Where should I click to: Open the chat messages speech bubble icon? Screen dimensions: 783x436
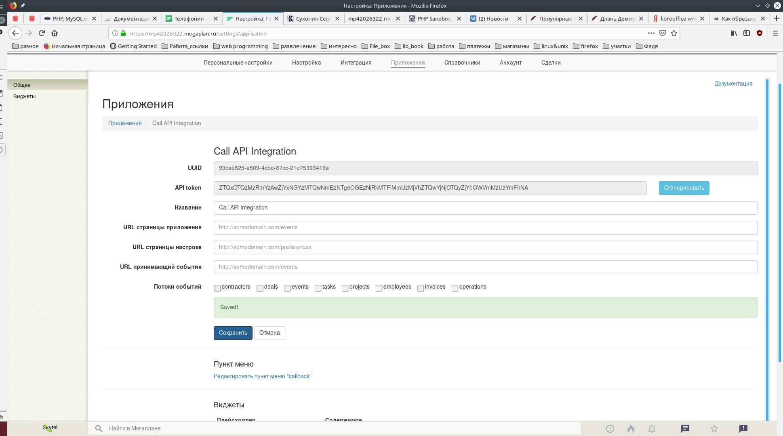click(685, 429)
